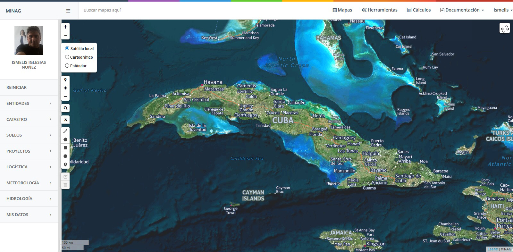Select the draw circle tool

[x=65, y=156]
